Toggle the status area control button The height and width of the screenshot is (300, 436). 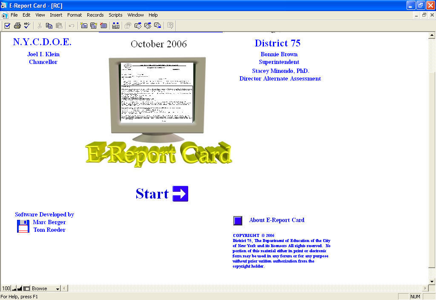coord(26,288)
